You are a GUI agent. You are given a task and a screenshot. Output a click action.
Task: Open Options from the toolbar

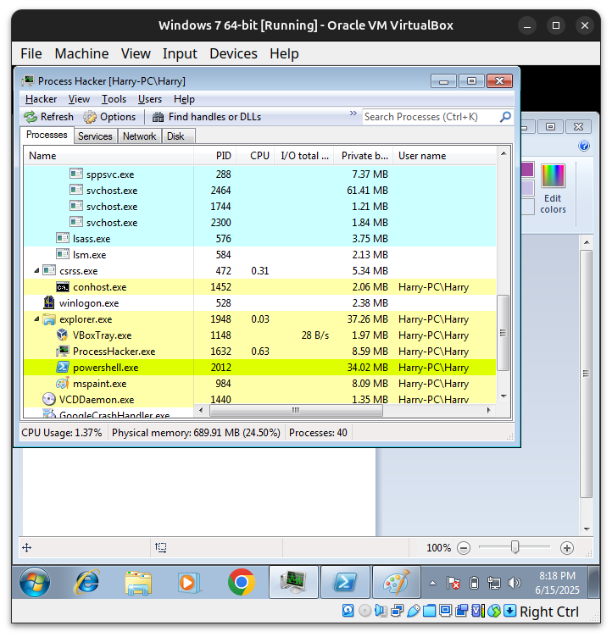pyautogui.click(x=109, y=117)
